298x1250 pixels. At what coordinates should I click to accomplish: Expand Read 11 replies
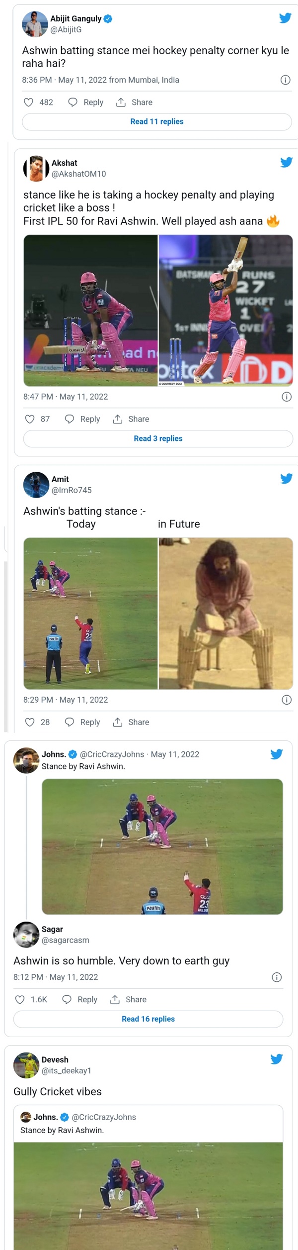[157, 121]
